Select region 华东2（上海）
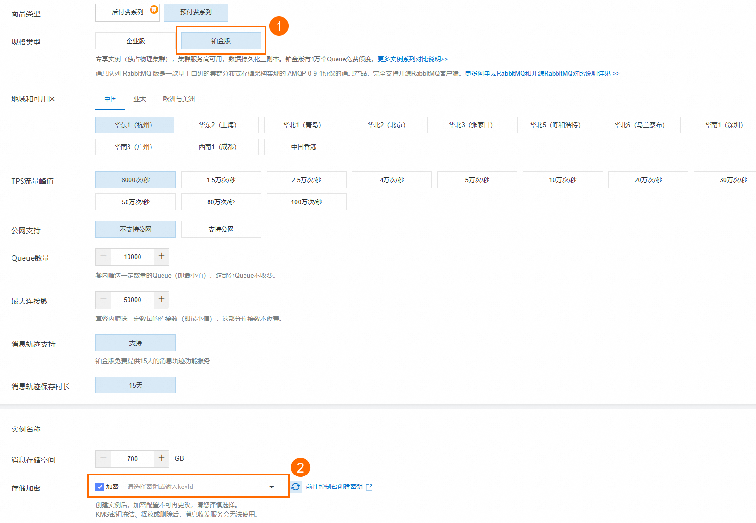The height and width of the screenshot is (523, 756). click(x=219, y=125)
